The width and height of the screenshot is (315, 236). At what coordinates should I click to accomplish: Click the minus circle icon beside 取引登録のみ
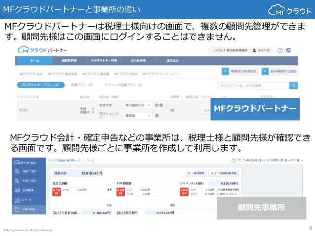(161, 105)
